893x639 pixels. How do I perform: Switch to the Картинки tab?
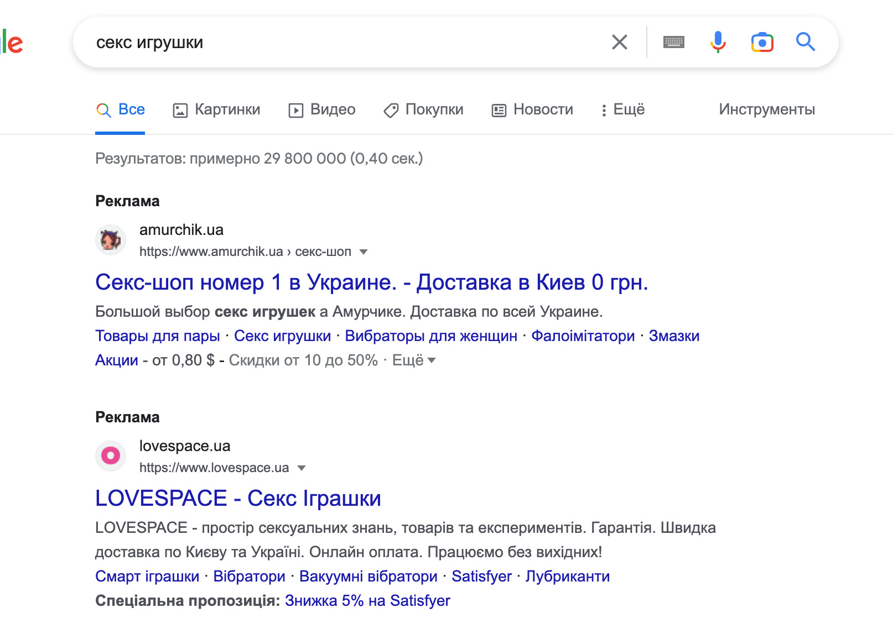pos(216,109)
